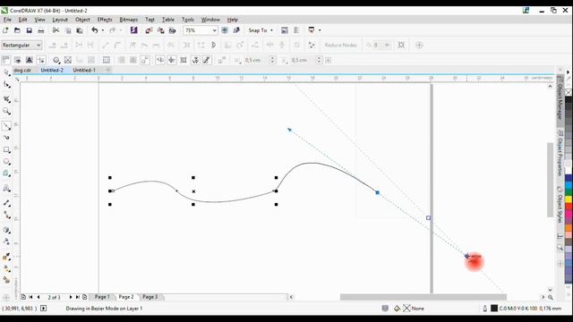Select the Interactive Fill tool

click(6, 268)
